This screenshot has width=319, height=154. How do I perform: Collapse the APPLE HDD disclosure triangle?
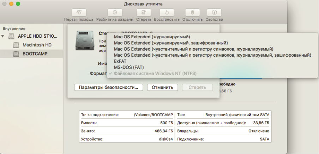3,36
